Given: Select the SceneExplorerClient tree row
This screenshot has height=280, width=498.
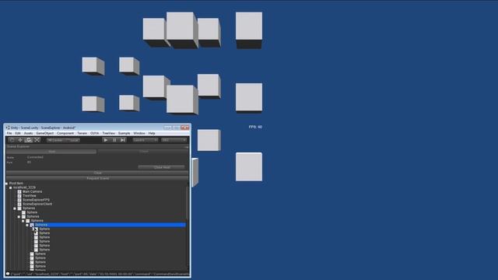Looking at the screenshot, I should tap(37, 204).
